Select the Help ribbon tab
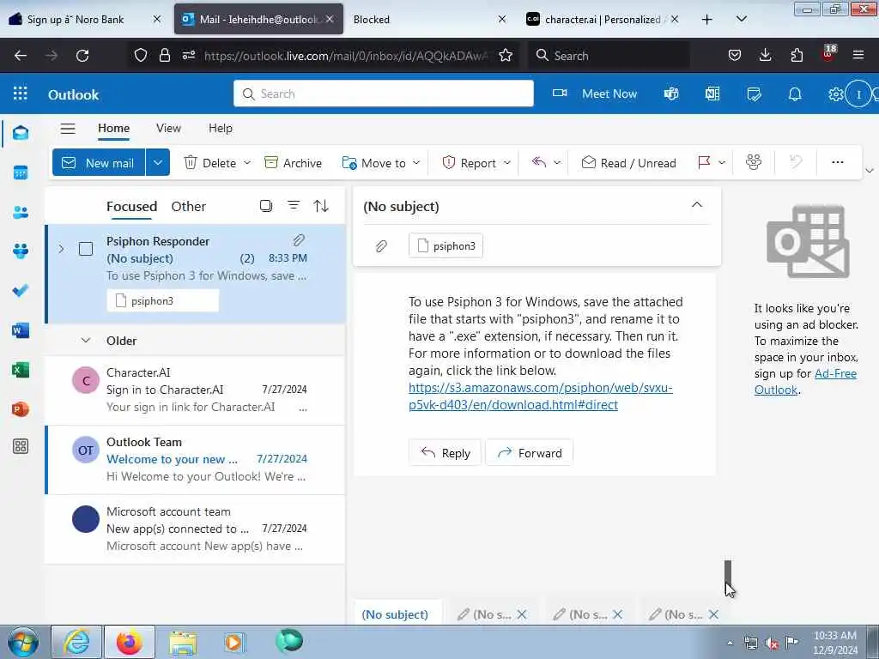879x659 pixels. coord(221,129)
